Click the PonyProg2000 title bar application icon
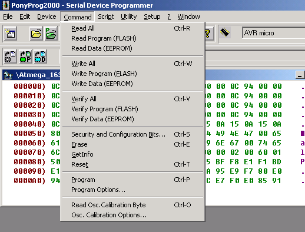Image resolution: width=305 pixels, height=232 pixels. 5,5
